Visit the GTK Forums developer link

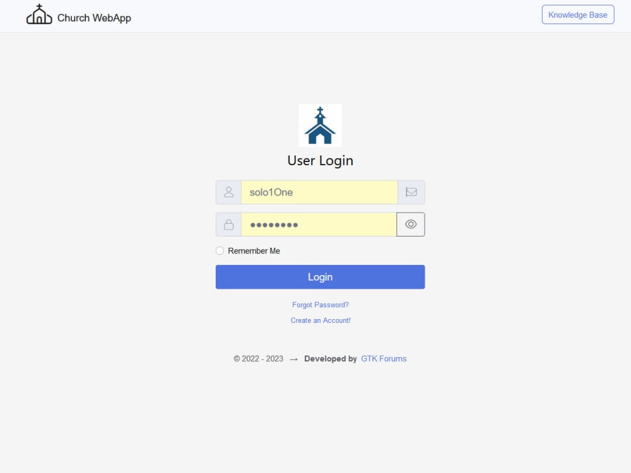(x=384, y=359)
